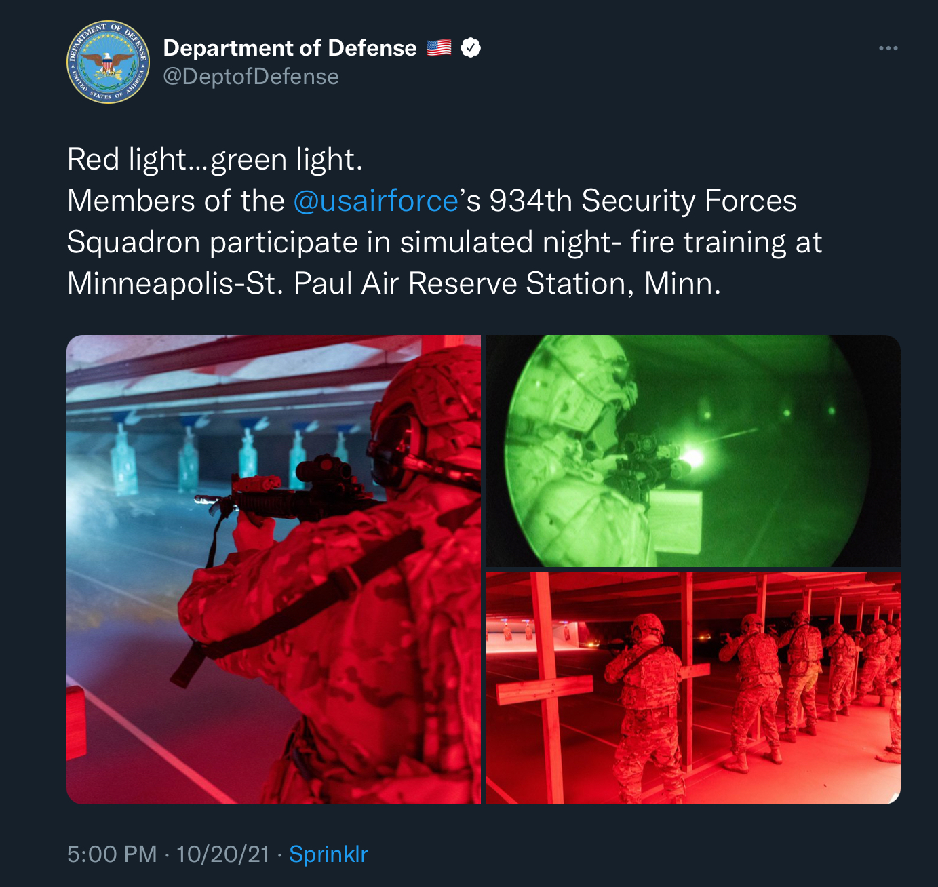Open the @DeptofDefense handle
The image size is (938, 887).
point(251,77)
